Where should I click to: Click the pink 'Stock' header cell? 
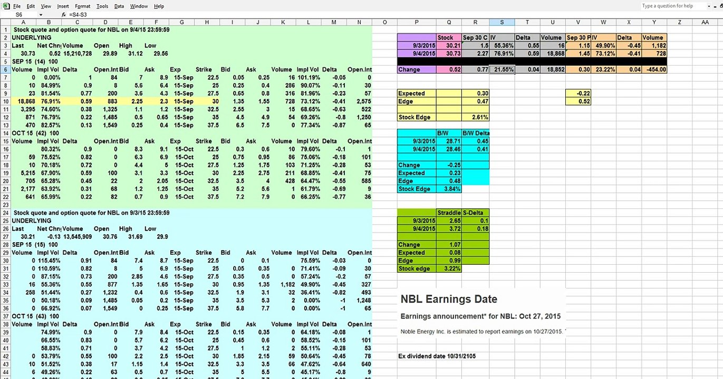coord(449,38)
